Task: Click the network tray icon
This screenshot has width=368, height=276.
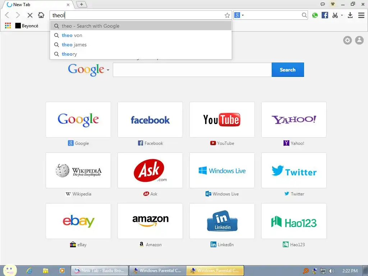Action: click(x=323, y=271)
